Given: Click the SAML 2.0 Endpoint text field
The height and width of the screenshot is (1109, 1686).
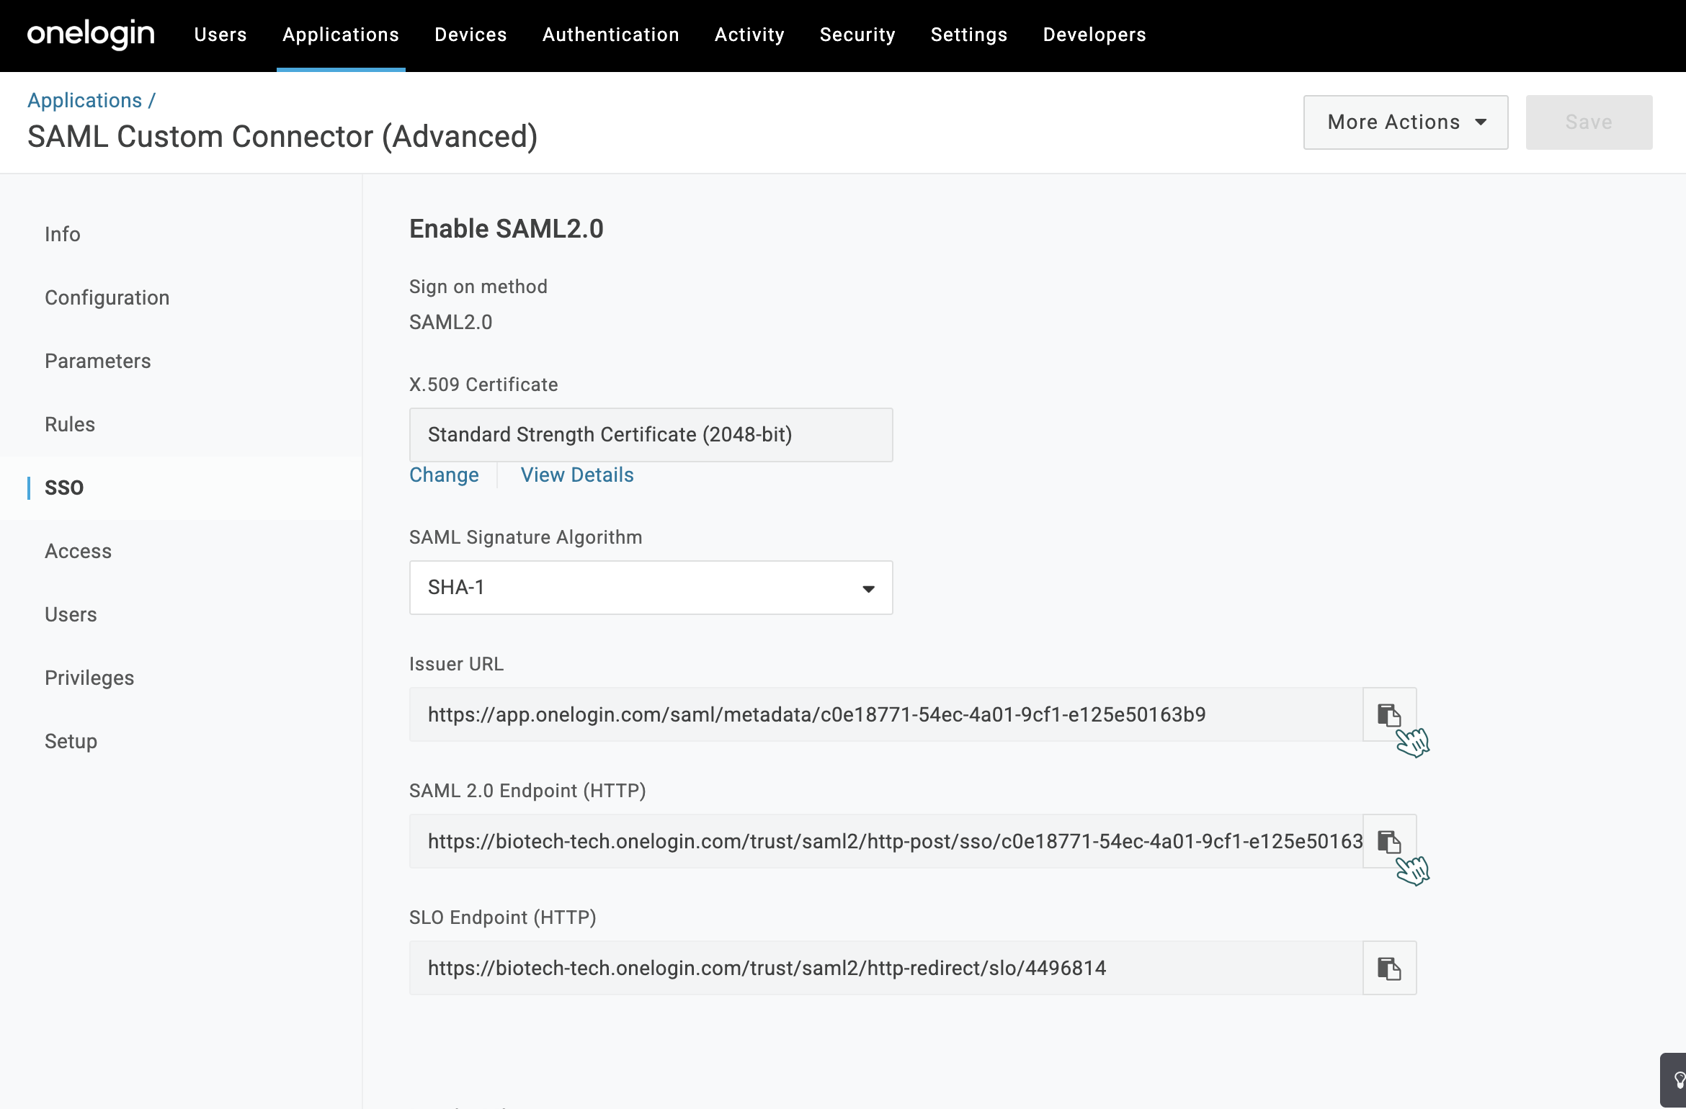Looking at the screenshot, I should point(886,841).
